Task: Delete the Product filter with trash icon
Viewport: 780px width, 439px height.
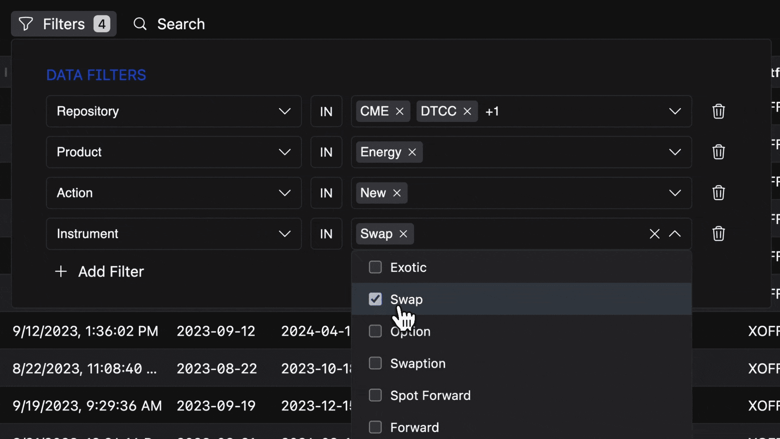Action: [718, 152]
